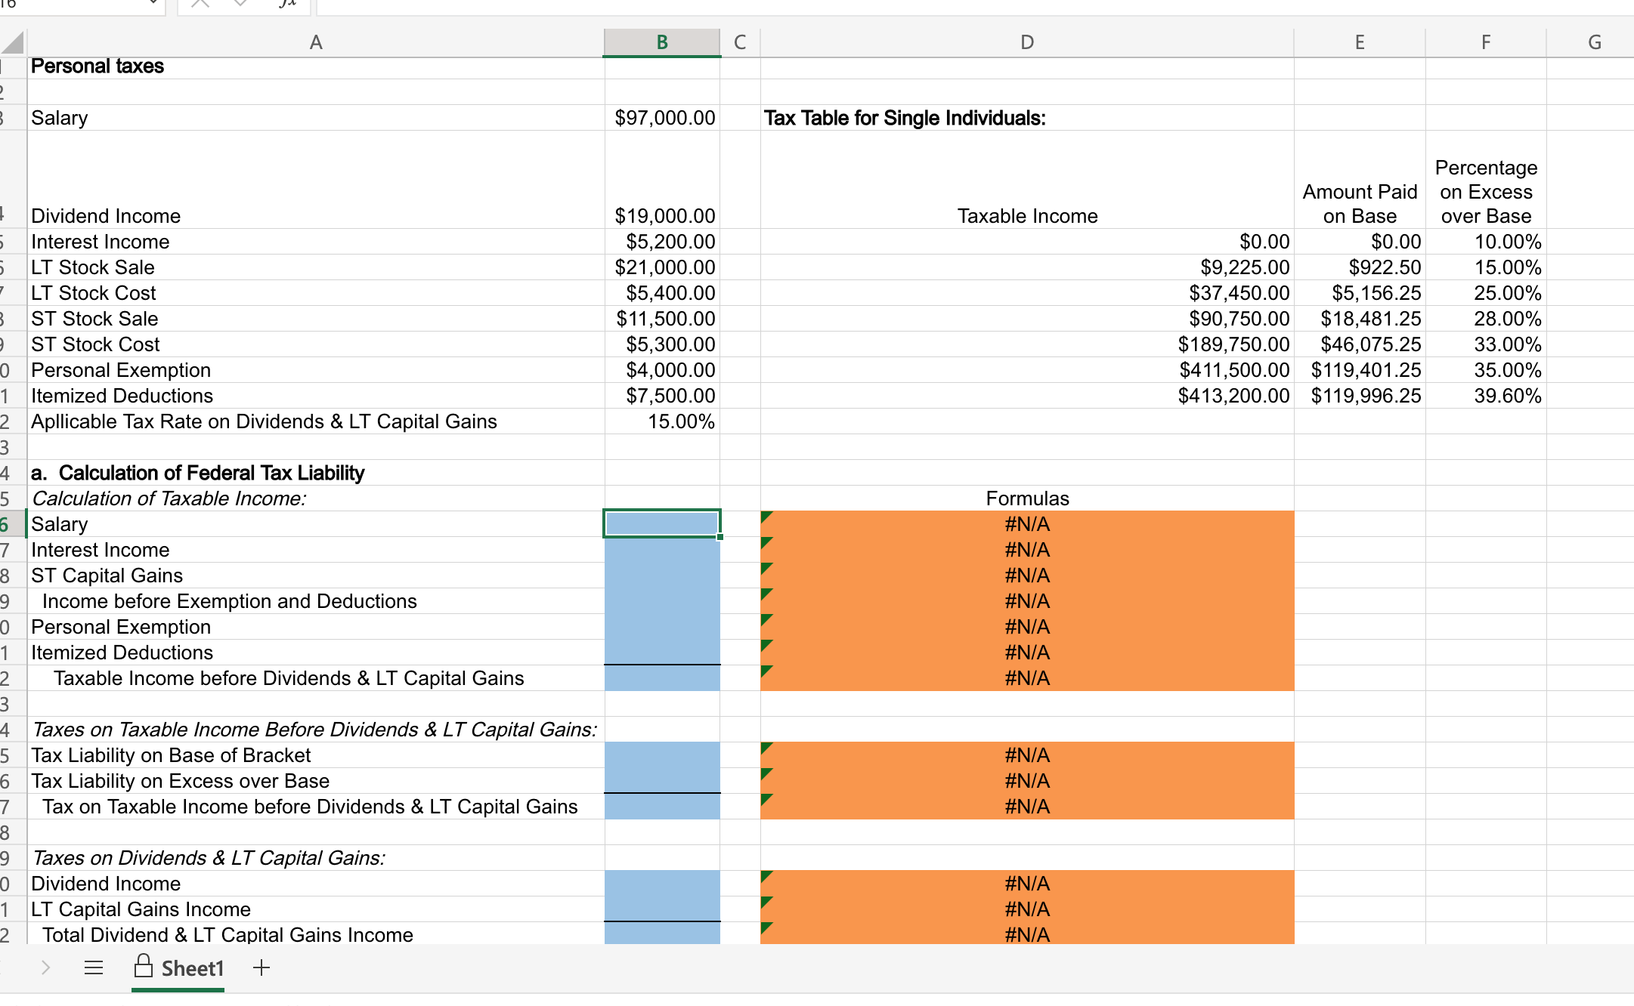Screen dimensions: 1634x1006
Task: Click the 'Formulas' header cell
Action: [1027, 498]
